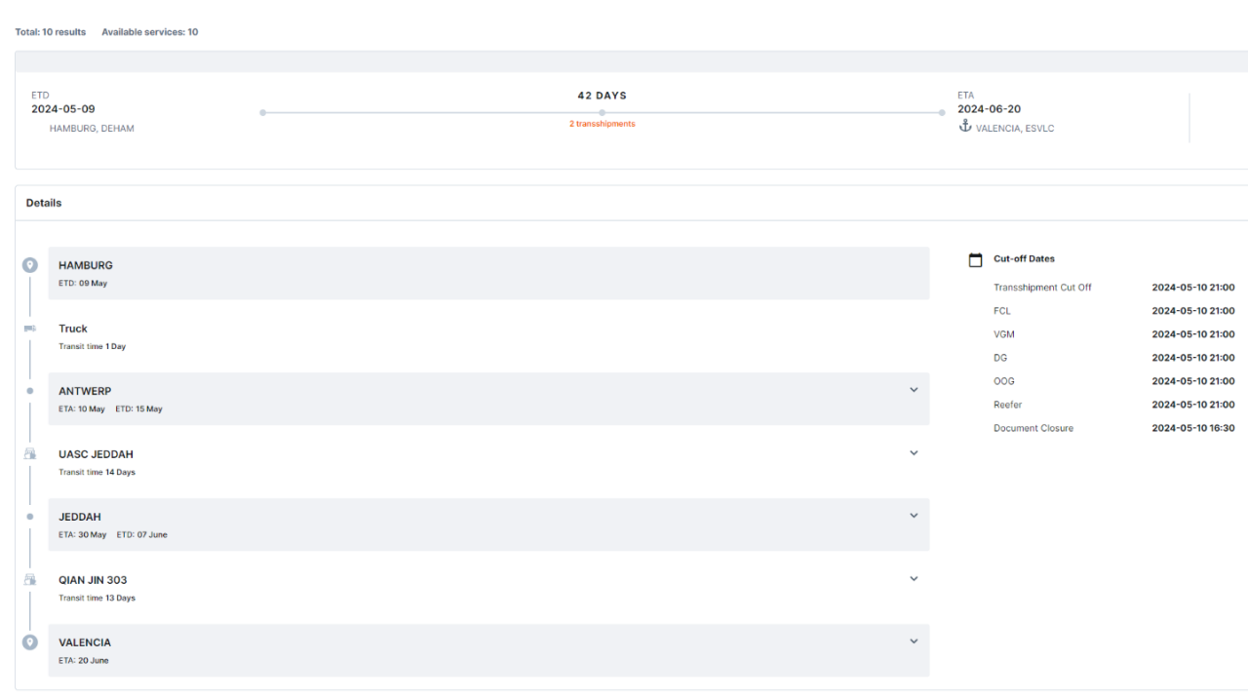Click the vessel icon next to UASC JEDDAH
Screen dimensions: 1248x699
tap(29, 452)
